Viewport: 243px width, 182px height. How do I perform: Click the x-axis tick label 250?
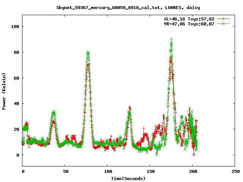[x=236, y=171]
